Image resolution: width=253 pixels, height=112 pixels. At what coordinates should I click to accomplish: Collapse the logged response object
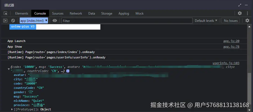(x=9, y=69)
